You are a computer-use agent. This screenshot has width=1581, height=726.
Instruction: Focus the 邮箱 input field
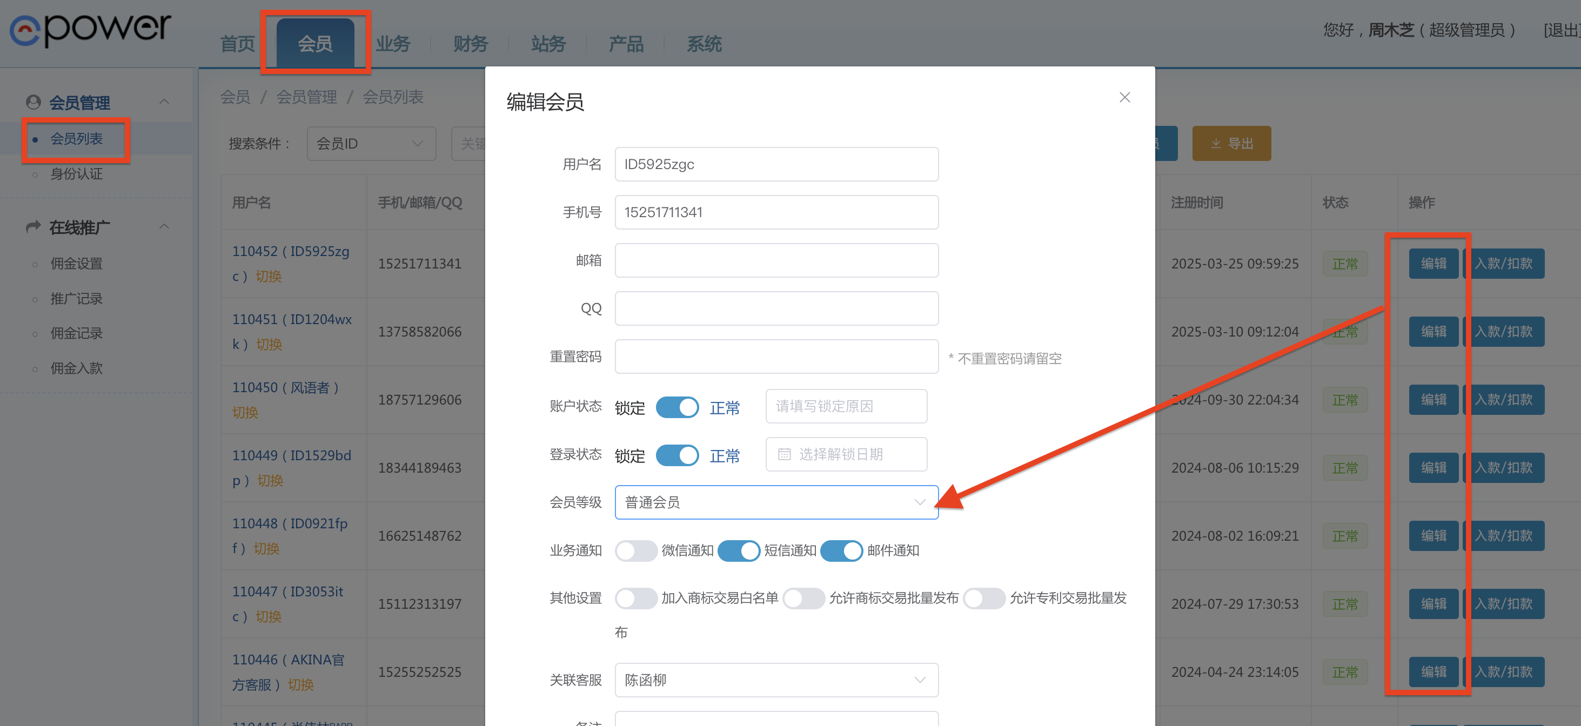coord(776,260)
